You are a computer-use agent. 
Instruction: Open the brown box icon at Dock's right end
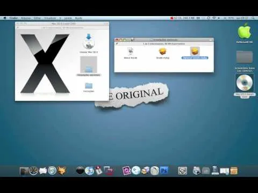point(234,170)
